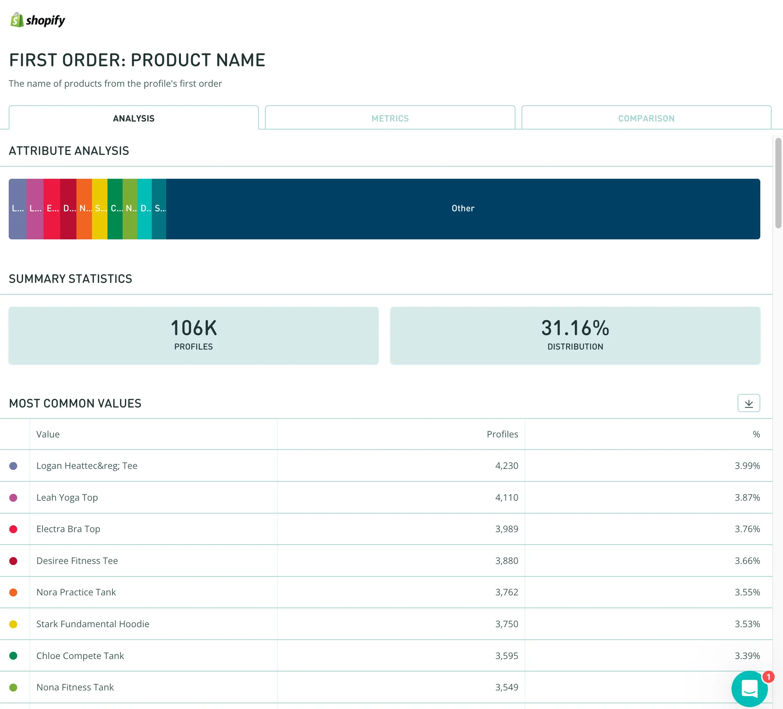Open the Comparison tab
Viewport: 783px width, 709px height.
(x=646, y=118)
